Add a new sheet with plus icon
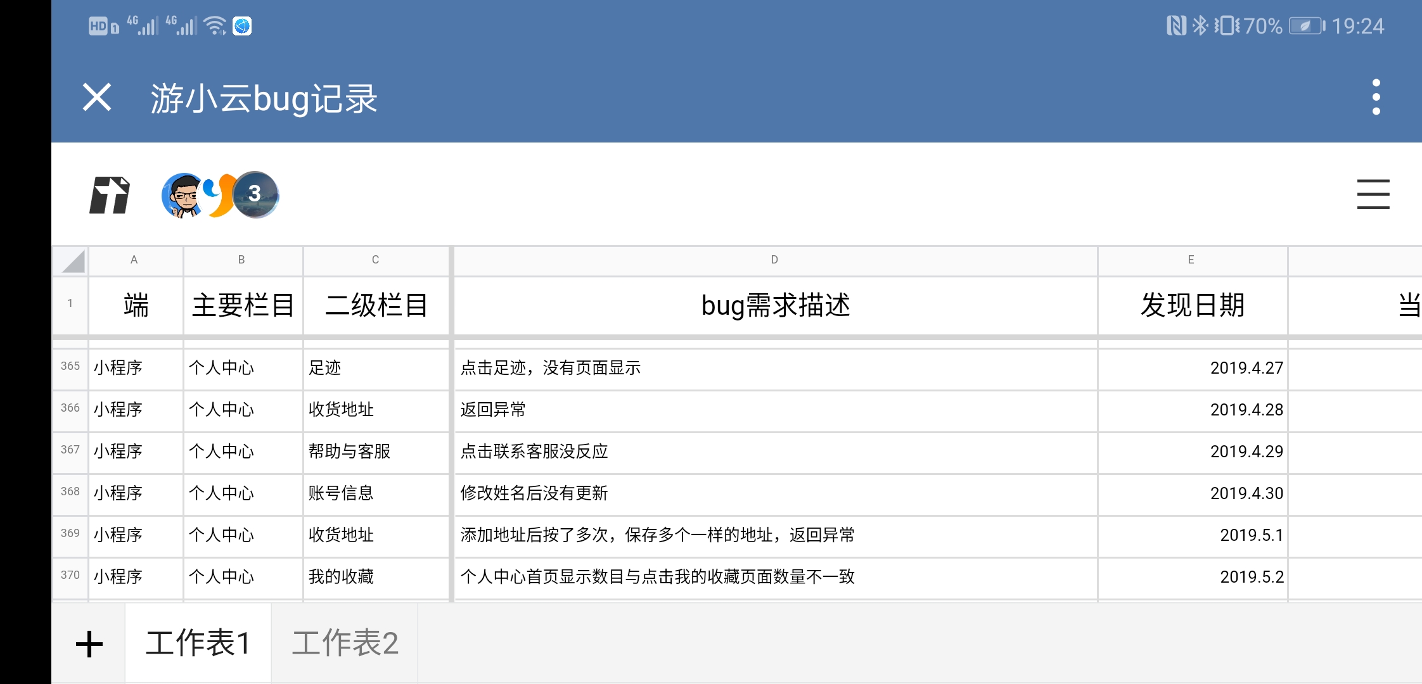1422x684 pixels. click(89, 644)
